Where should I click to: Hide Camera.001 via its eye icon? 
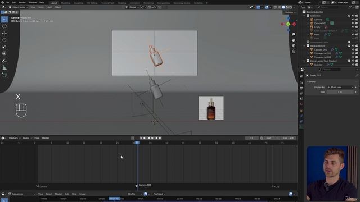coord(353,23)
